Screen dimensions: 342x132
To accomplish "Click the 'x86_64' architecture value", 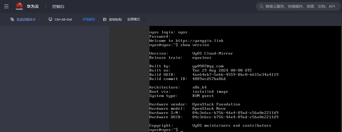I will pyautogui.click(x=199, y=87).
